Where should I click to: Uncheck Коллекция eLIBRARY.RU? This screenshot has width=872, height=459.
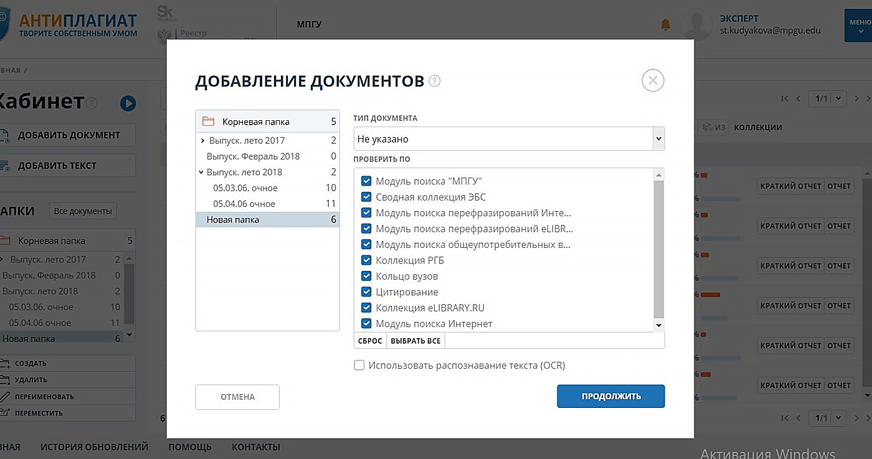click(x=366, y=308)
